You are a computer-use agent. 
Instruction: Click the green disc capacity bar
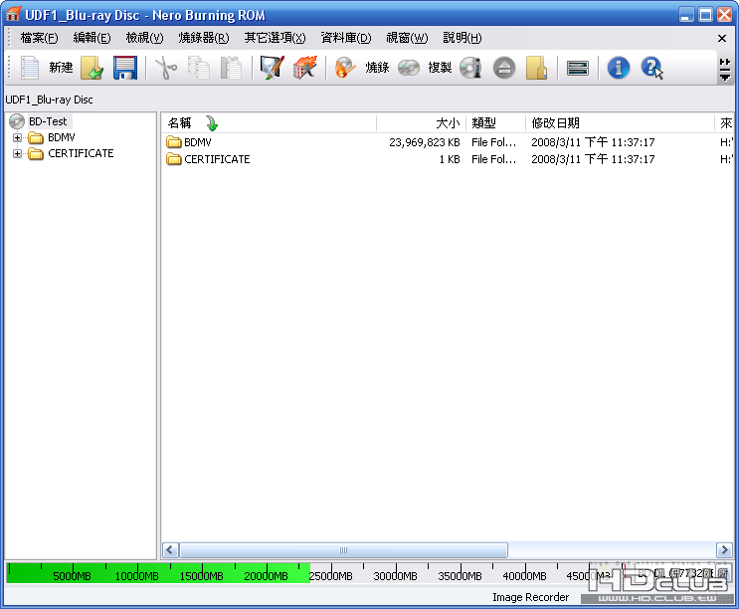coord(158,573)
